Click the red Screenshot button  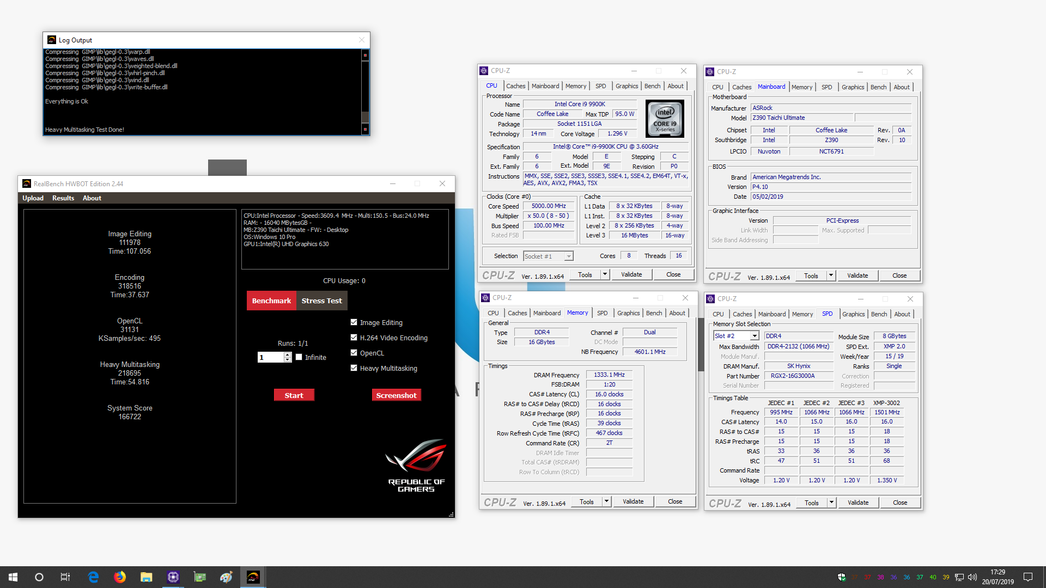tap(396, 395)
